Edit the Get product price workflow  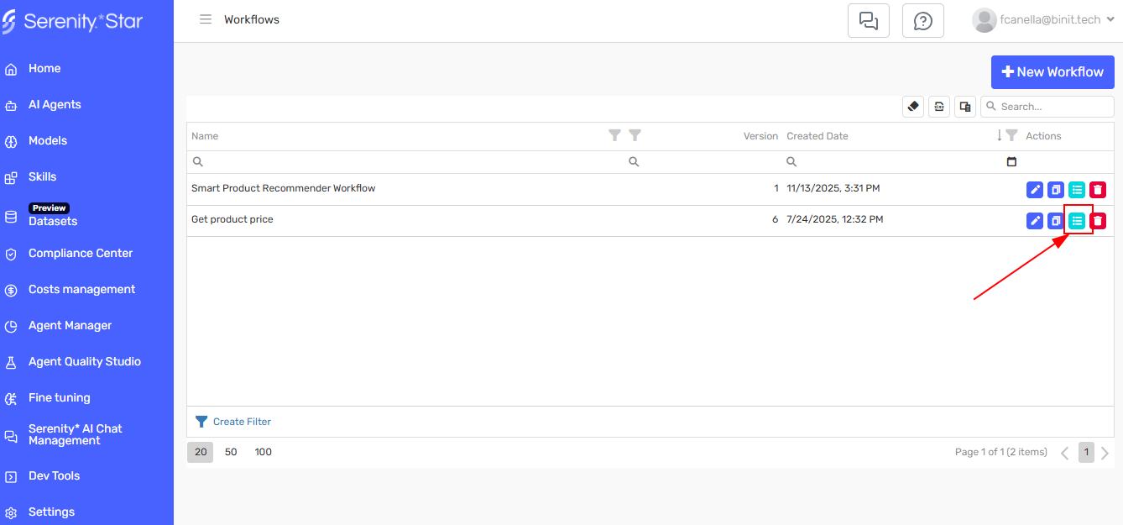[1034, 220]
